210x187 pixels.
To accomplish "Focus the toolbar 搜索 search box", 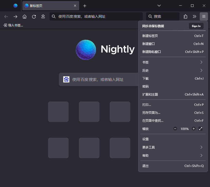I will 163,16.
